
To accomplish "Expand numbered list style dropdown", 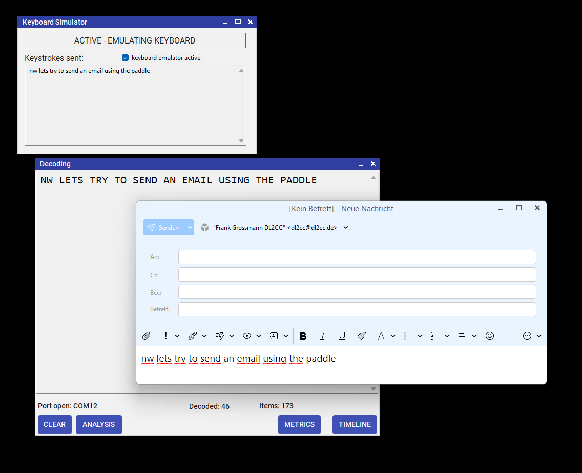I will pyautogui.click(x=447, y=336).
